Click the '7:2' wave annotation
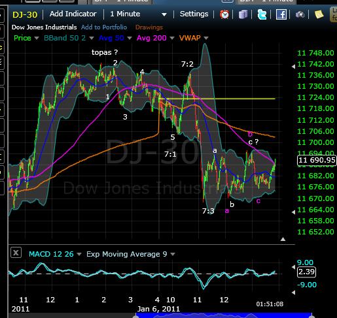337x318 pixels. tap(187, 64)
